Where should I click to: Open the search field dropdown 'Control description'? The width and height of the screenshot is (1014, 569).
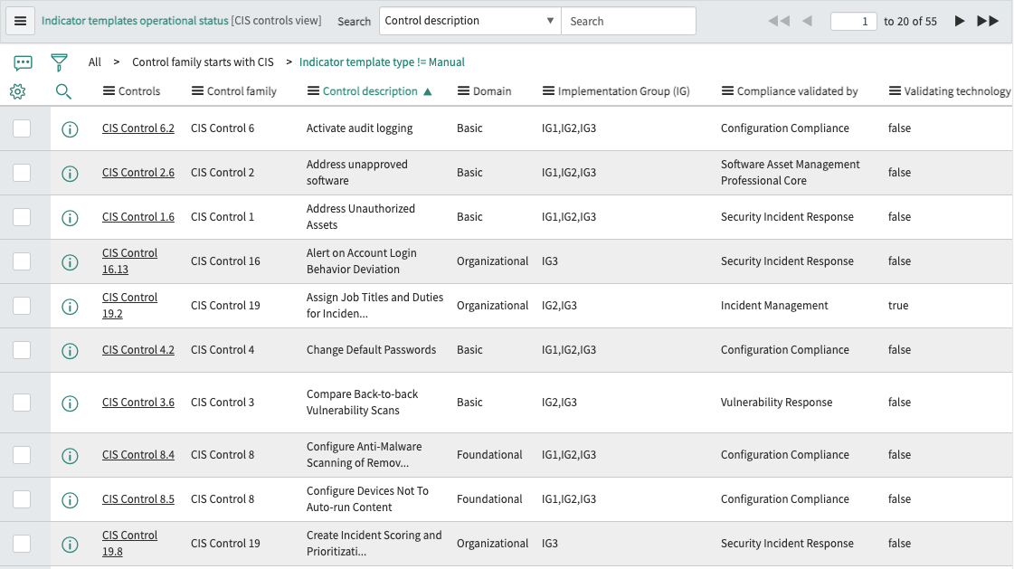(x=470, y=21)
